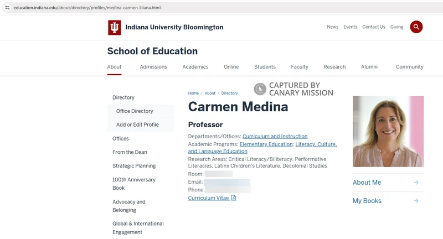The image size is (443, 239).
Task: Open the Faculty navigation tab
Action: [x=300, y=67]
